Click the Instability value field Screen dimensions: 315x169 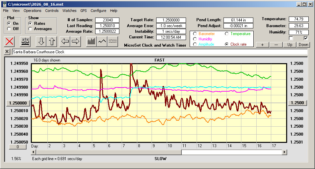coord(171,31)
